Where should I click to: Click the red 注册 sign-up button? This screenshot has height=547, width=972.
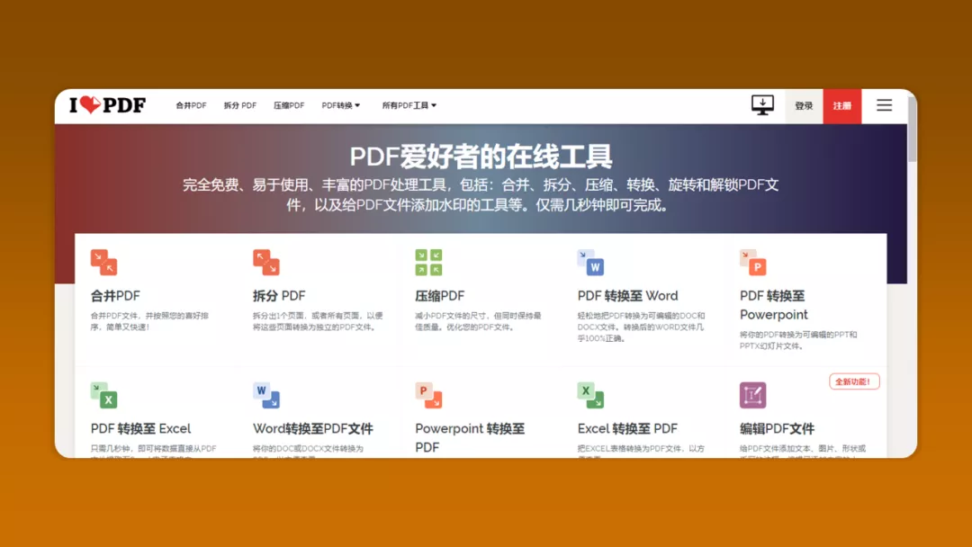pyautogui.click(x=841, y=106)
